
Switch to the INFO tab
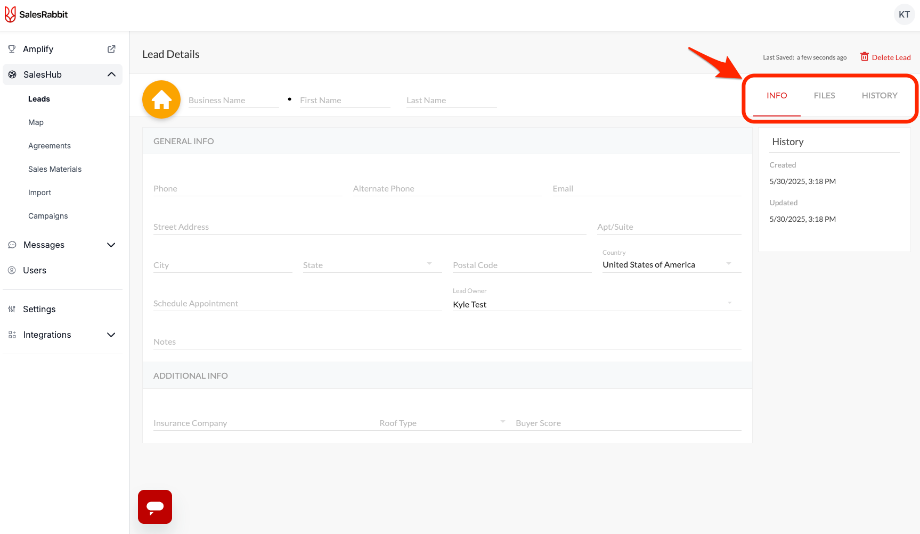point(777,96)
